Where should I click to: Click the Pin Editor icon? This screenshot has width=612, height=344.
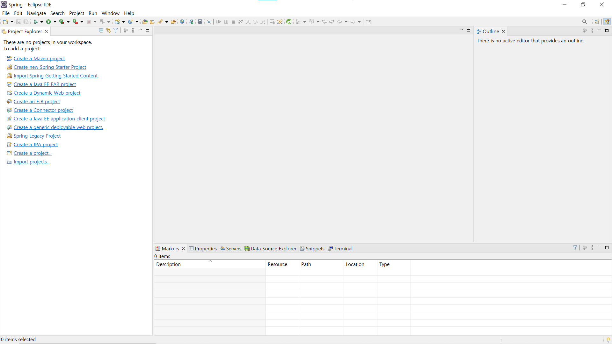pyautogui.click(x=368, y=22)
